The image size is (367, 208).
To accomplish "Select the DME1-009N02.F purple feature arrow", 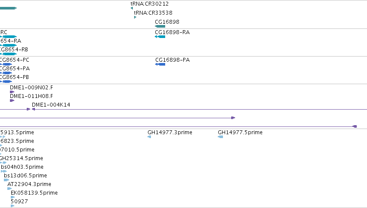I will pyautogui.click(x=12, y=92).
